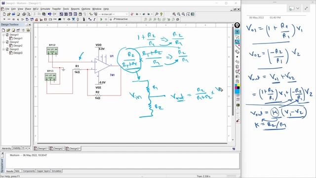316x178 pixels.
Task: Open the Options menu
Action: pyautogui.click(x=85, y=9)
